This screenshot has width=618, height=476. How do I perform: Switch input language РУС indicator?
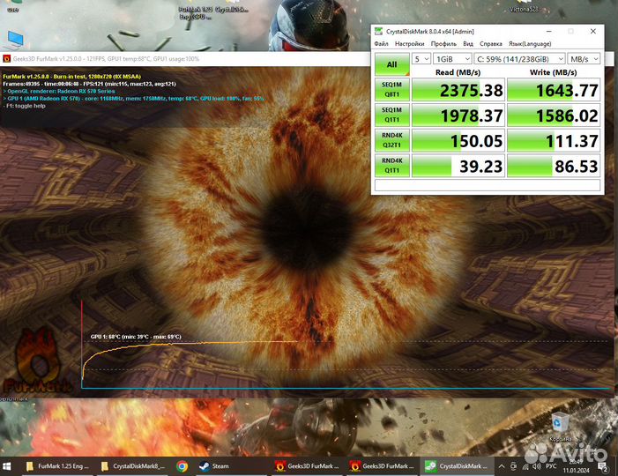[551, 466]
